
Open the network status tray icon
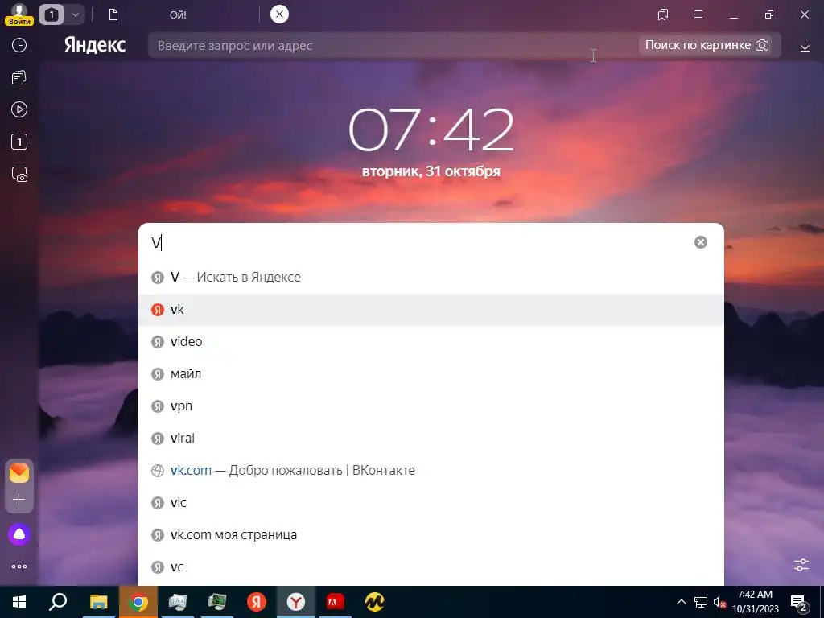(701, 602)
